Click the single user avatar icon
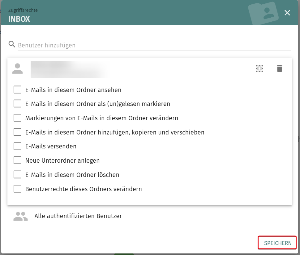The width and height of the screenshot is (300, 255). (18, 68)
